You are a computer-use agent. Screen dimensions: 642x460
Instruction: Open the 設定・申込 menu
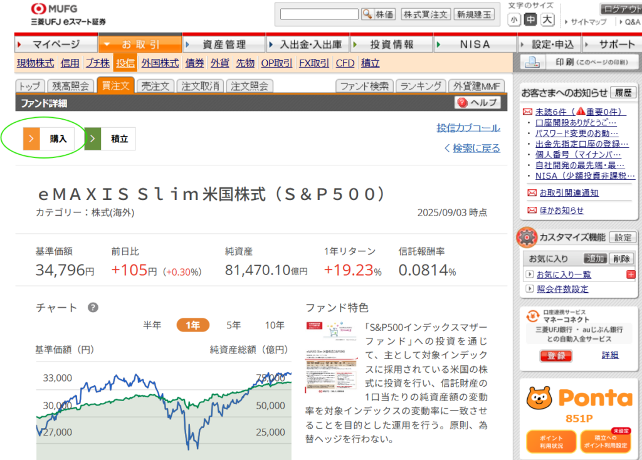point(549,44)
